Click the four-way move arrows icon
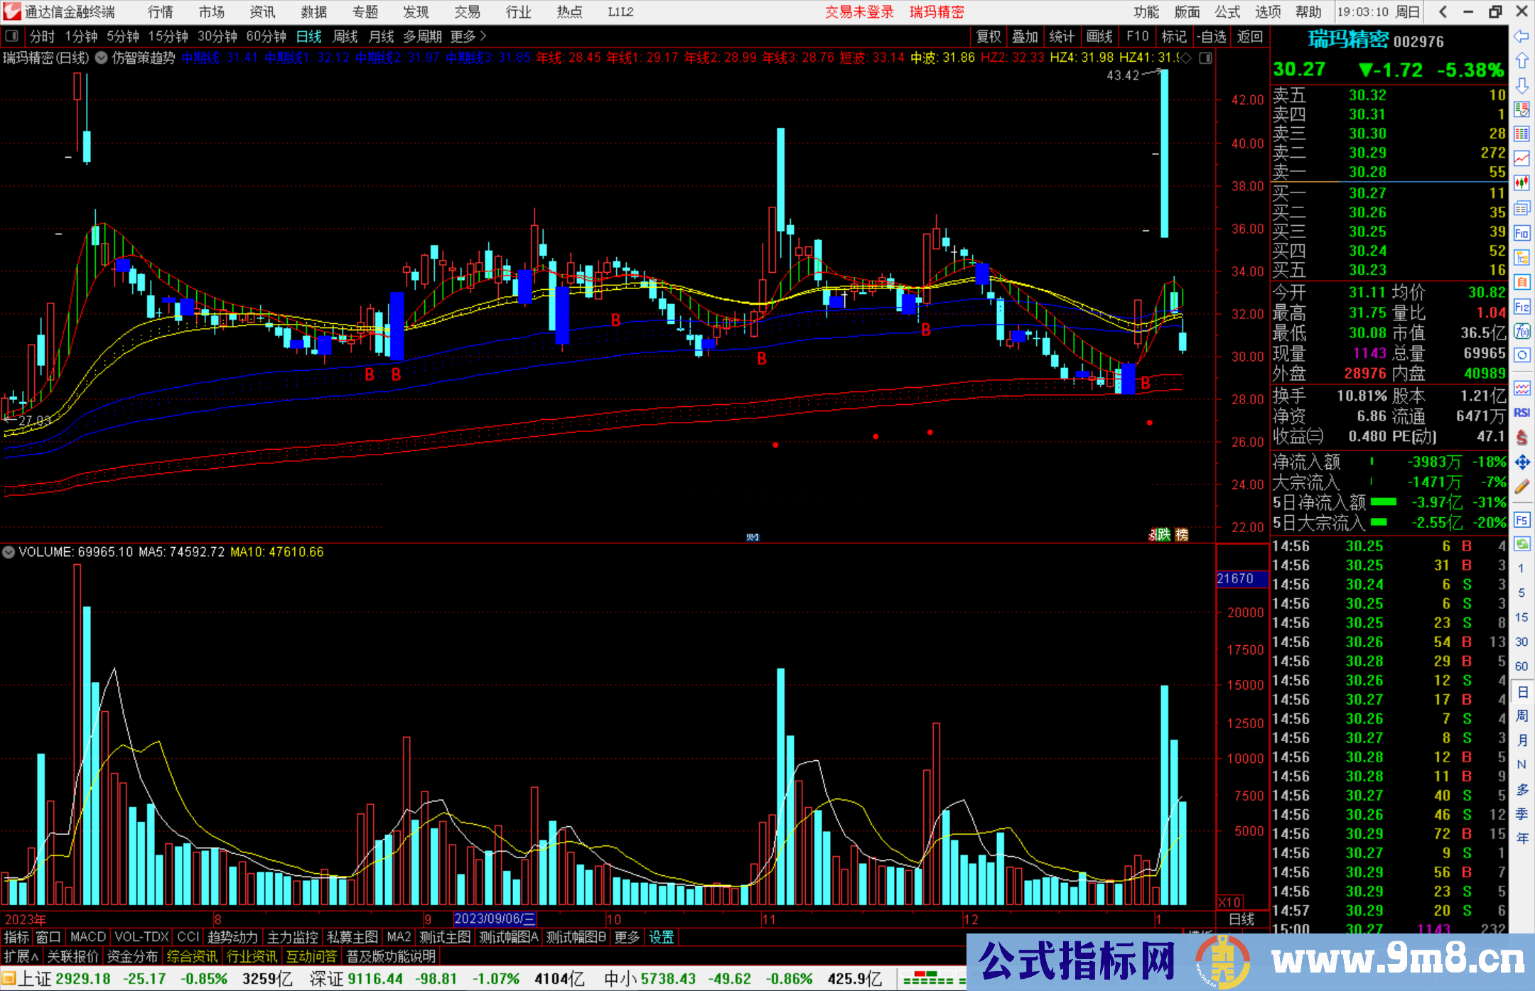The height and width of the screenshot is (991, 1535). tap(1521, 462)
